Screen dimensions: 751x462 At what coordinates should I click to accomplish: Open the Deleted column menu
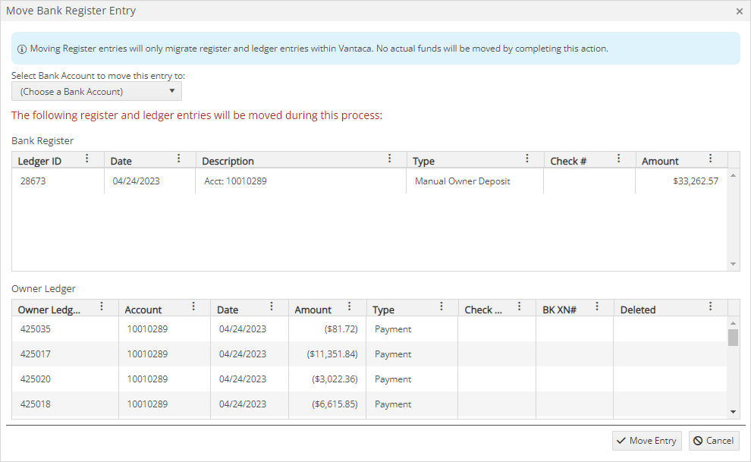point(711,306)
